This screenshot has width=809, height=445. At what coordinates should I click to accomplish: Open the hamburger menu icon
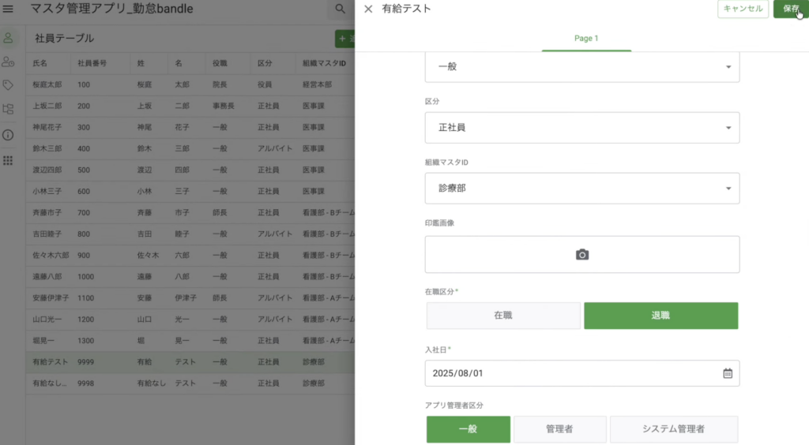click(x=9, y=9)
